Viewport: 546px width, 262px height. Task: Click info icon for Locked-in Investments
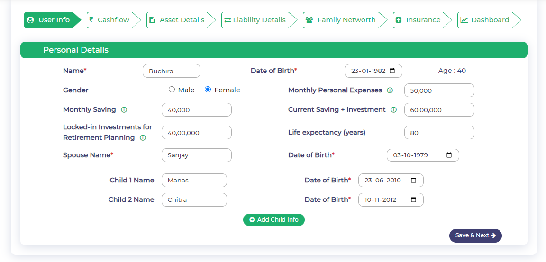143,138
